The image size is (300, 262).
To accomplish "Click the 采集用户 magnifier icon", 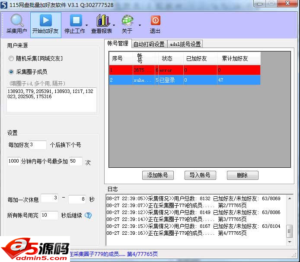I will point(17,20).
